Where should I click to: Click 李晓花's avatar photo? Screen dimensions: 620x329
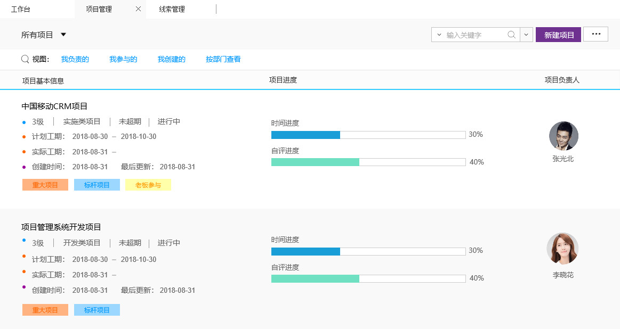[x=562, y=249]
